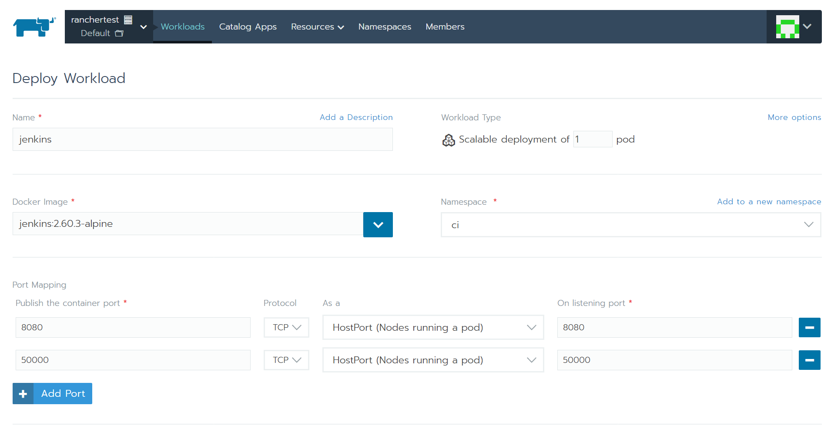Click the Default project folder icon

(119, 33)
